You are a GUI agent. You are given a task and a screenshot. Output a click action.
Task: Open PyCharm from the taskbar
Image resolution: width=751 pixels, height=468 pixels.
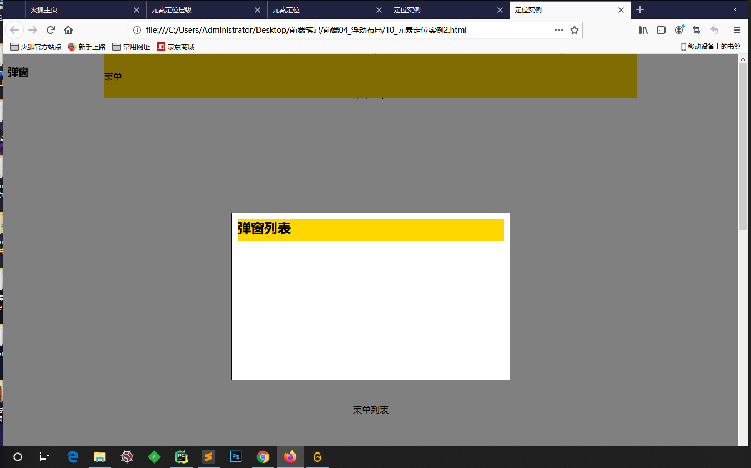click(181, 457)
